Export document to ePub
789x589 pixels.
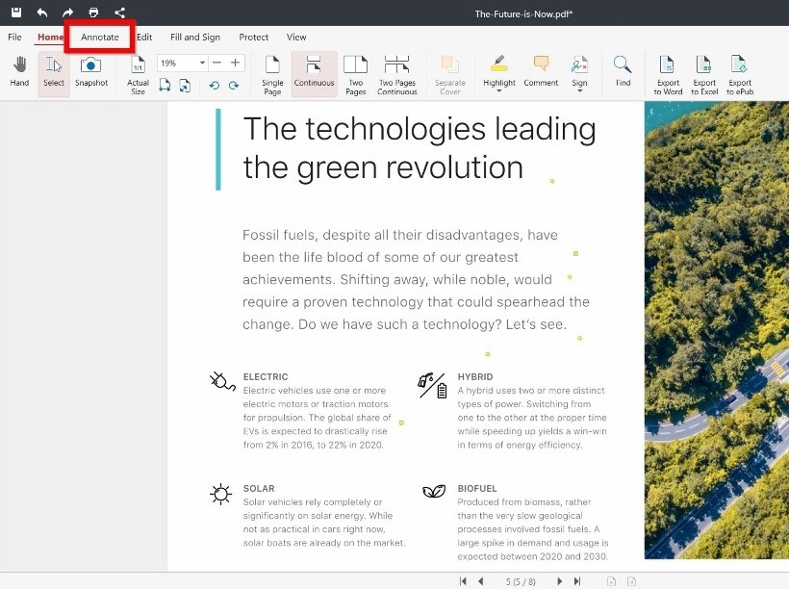pyautogui.click(x=740, y=75)
